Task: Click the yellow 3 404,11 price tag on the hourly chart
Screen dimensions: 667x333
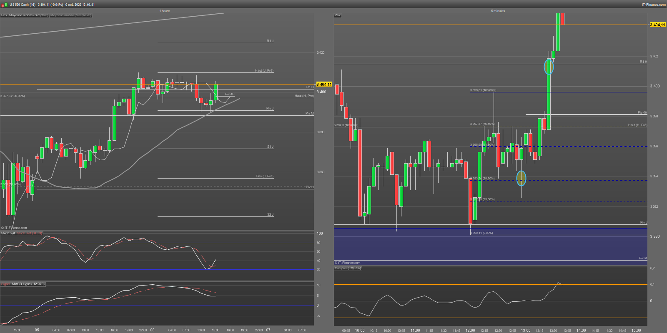Action: pos(324,84)
